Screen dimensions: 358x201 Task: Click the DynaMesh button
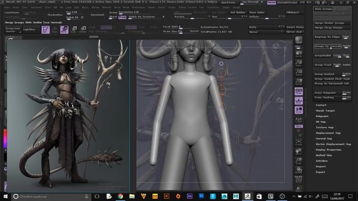pos(97,15)
